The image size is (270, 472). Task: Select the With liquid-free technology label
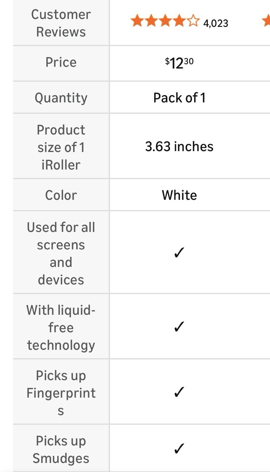coord(61,327)
